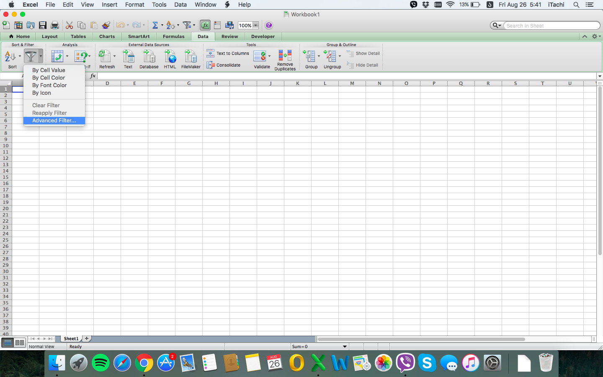This screenshot has height=377, width=603.
Task: Select the Format Painter brush
Action: pyautogui.click(x=106, y=25)
